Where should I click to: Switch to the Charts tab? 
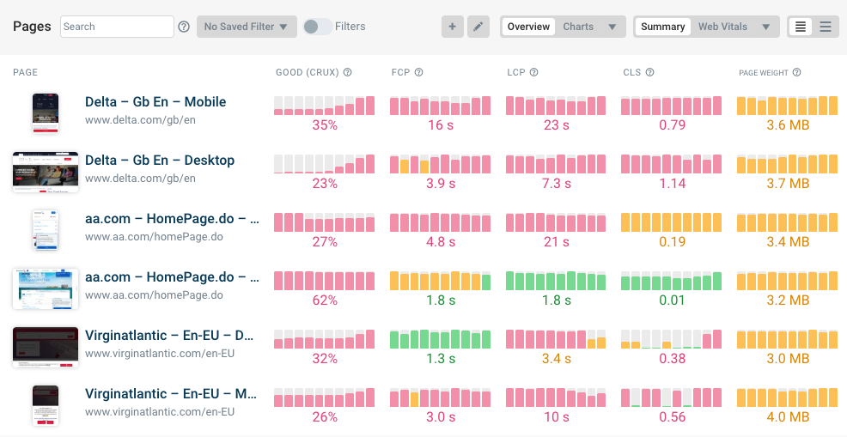[x=578, y=27]
